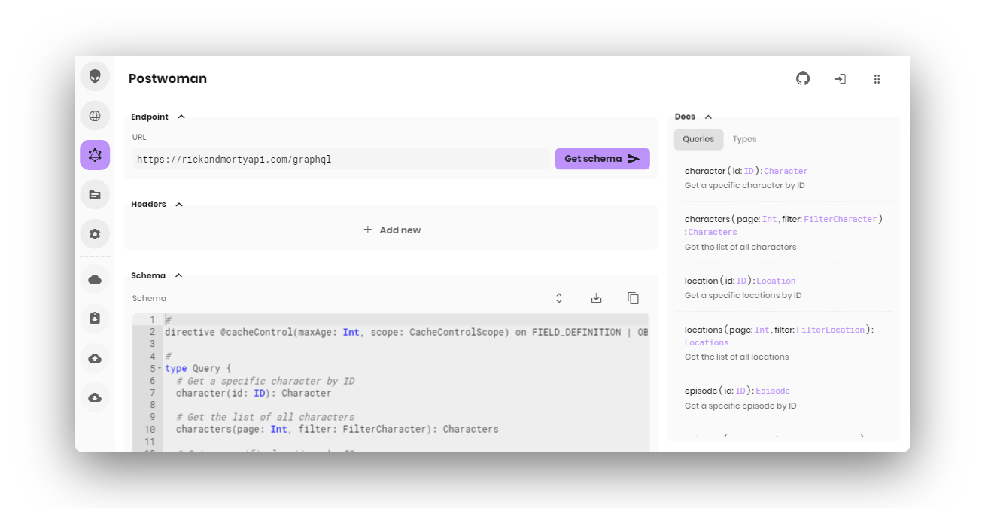Open the globe icon in sidebar

pyautogui.click(x=95, y=116)
